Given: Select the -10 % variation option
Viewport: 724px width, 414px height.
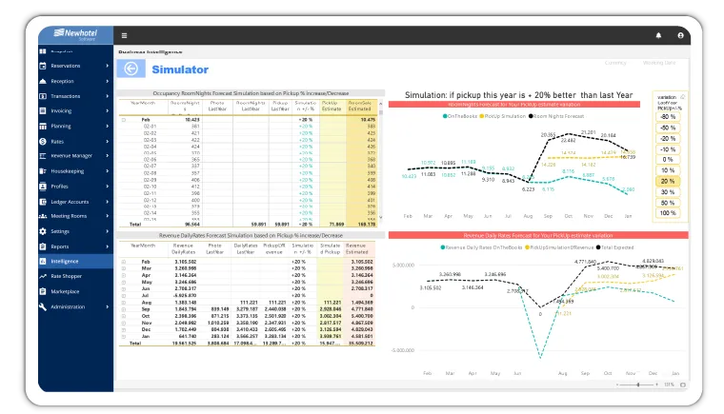Looking at the screenshot, I should [x=668, y=149].
